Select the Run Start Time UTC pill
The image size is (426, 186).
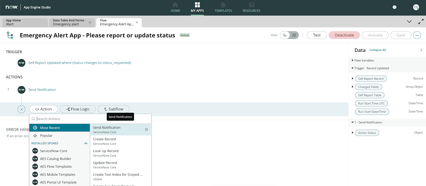point(371,103)
